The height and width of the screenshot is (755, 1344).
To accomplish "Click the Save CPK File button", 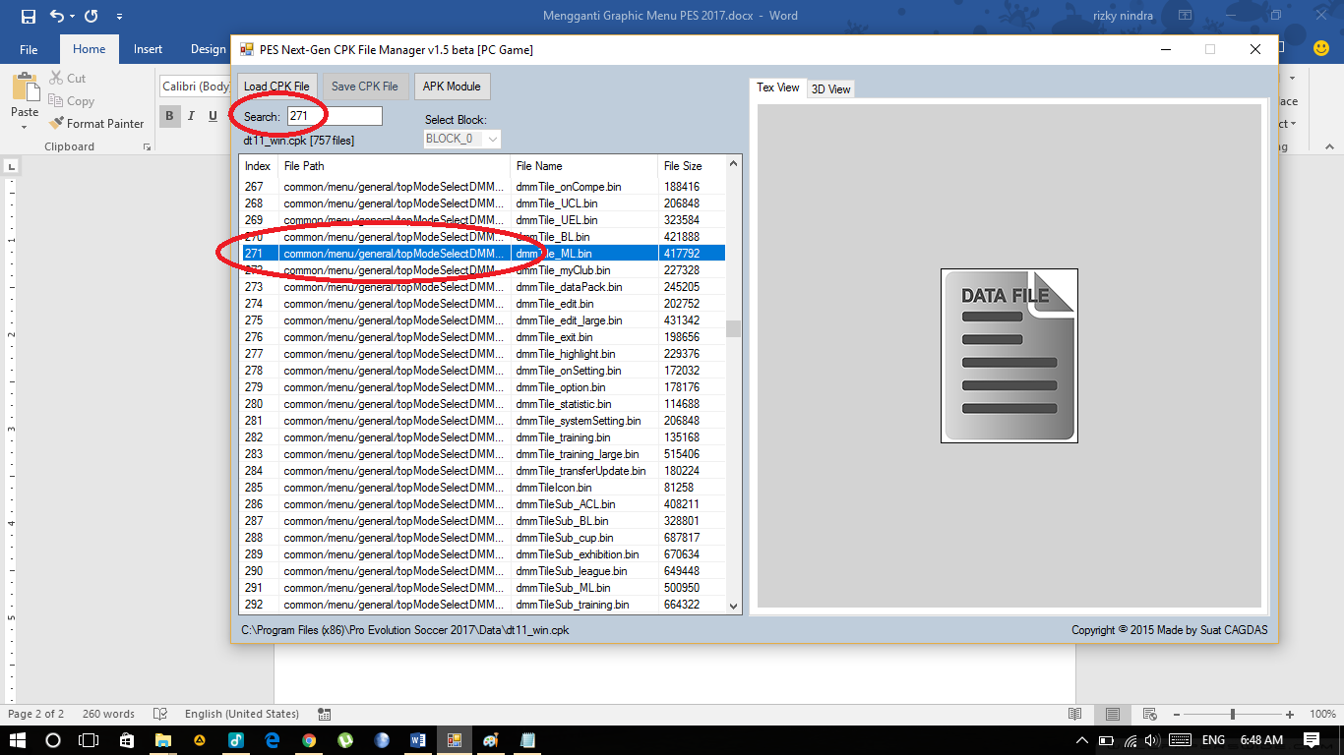I will 365,87.
